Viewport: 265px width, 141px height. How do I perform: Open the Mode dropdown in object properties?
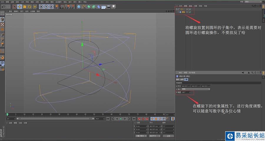pos(196,89)
